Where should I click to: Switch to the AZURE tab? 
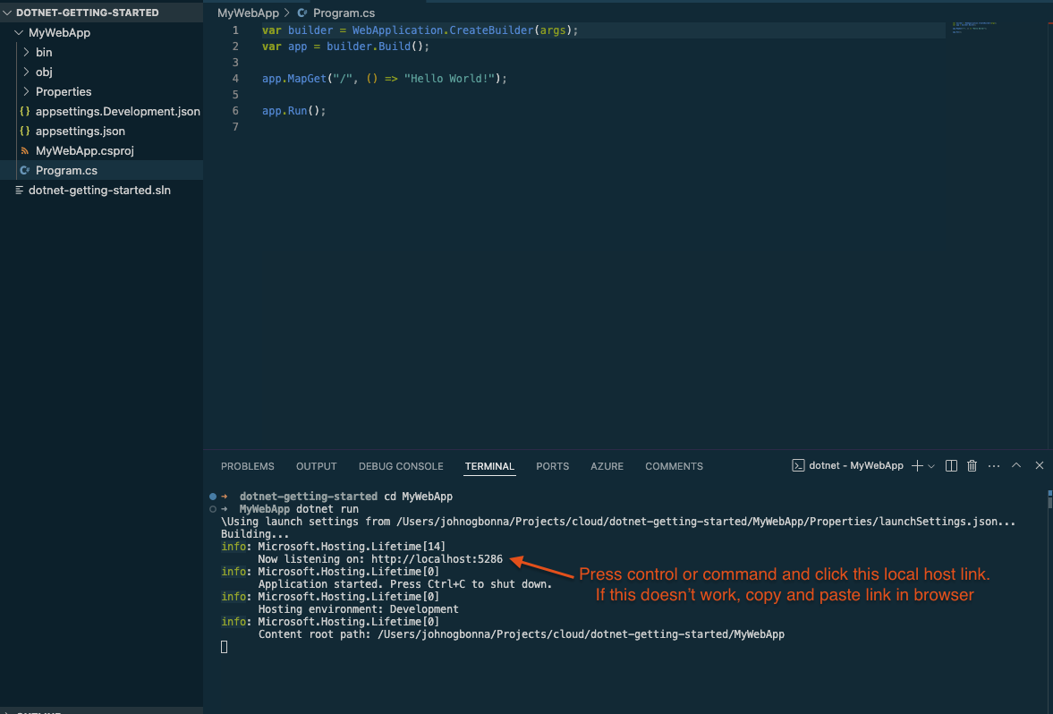(607, 466)
